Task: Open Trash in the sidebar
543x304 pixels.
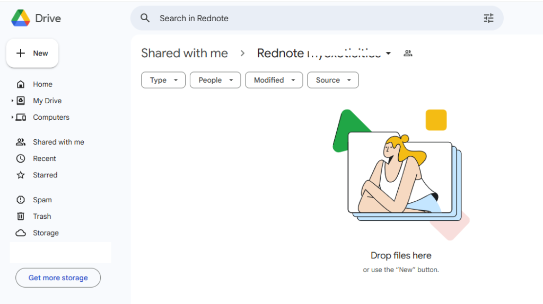Action: pos(42,216)
